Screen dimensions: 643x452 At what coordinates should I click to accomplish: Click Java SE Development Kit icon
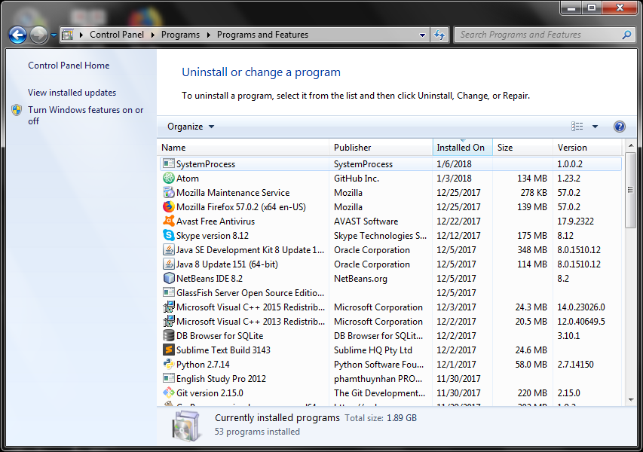coord(169,250)
